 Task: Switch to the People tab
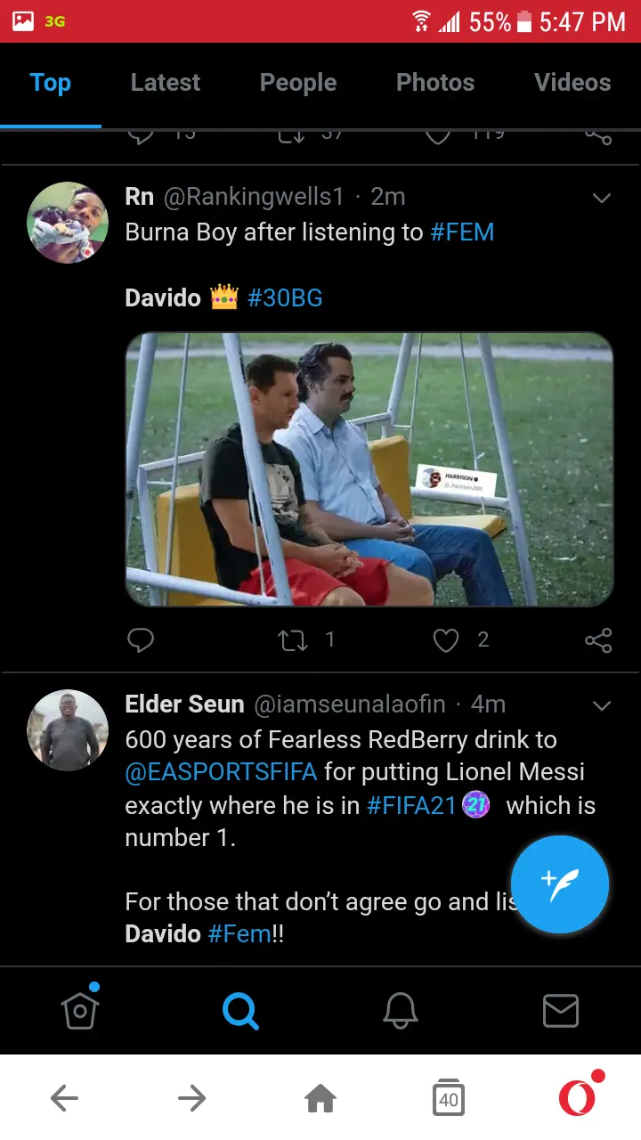pyautogui.click(x=298, y=83)
